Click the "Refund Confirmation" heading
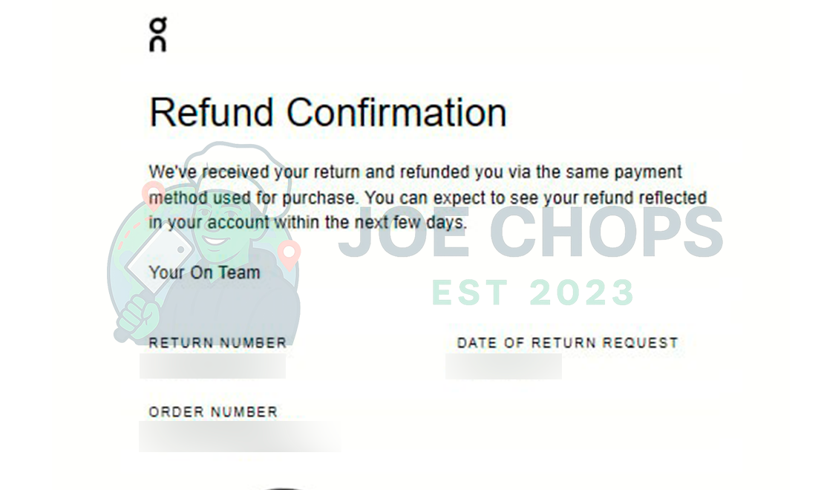 coord(327,113)
